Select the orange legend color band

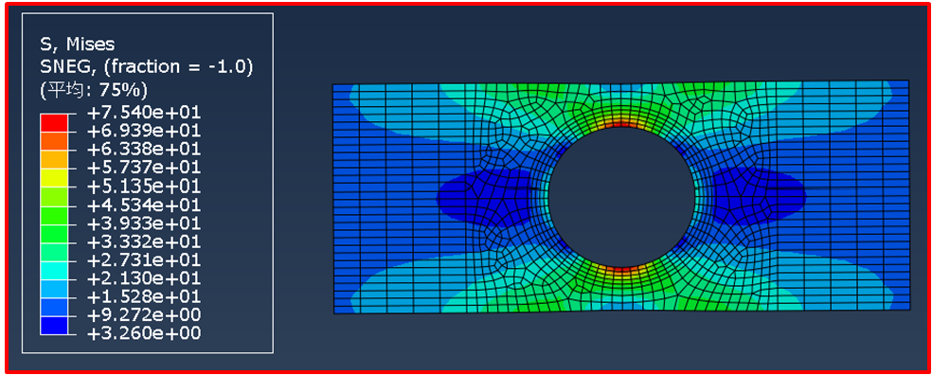click(53, 139)
